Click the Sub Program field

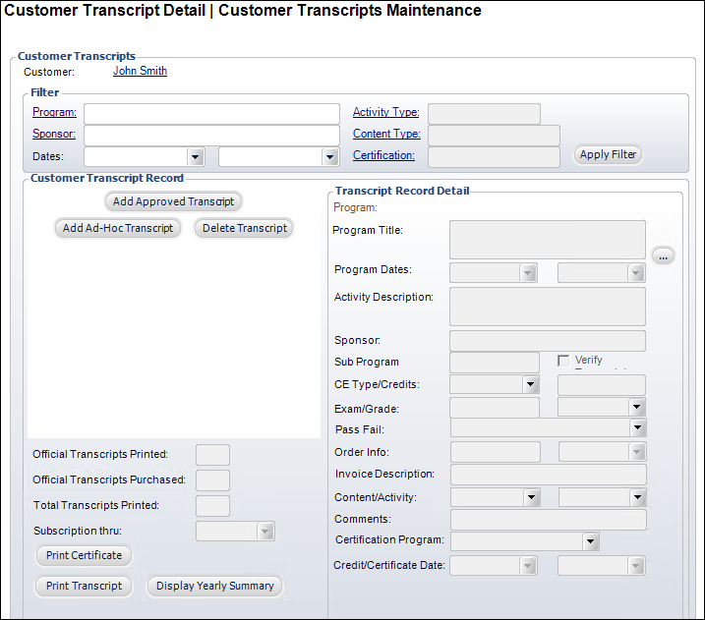(495, 363)
